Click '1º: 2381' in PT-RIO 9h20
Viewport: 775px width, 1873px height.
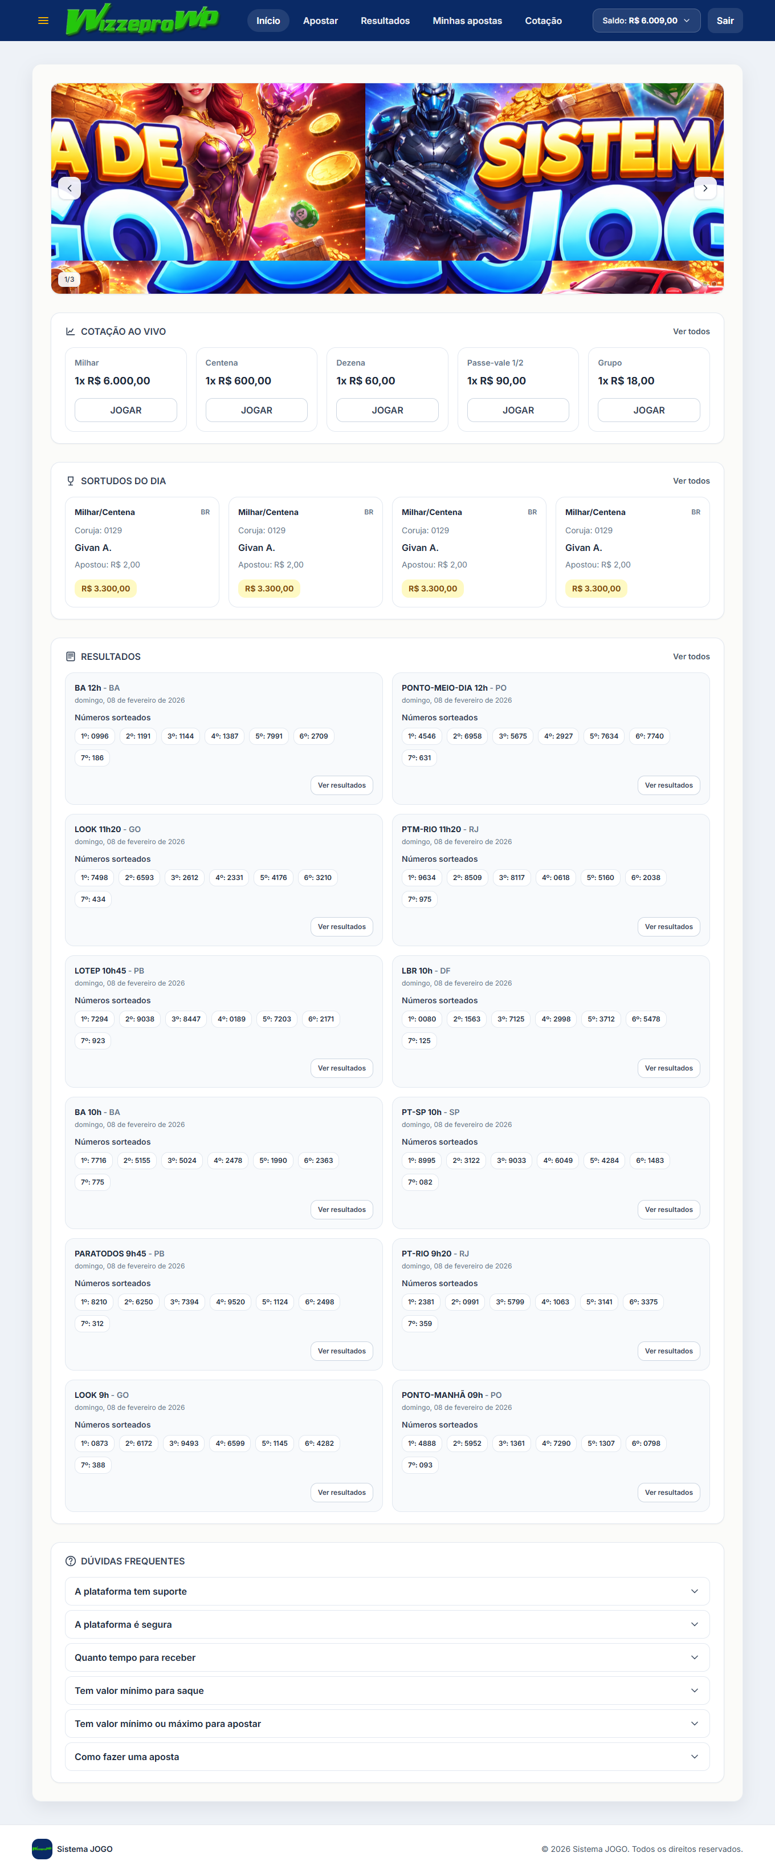tap(421, 1302)
